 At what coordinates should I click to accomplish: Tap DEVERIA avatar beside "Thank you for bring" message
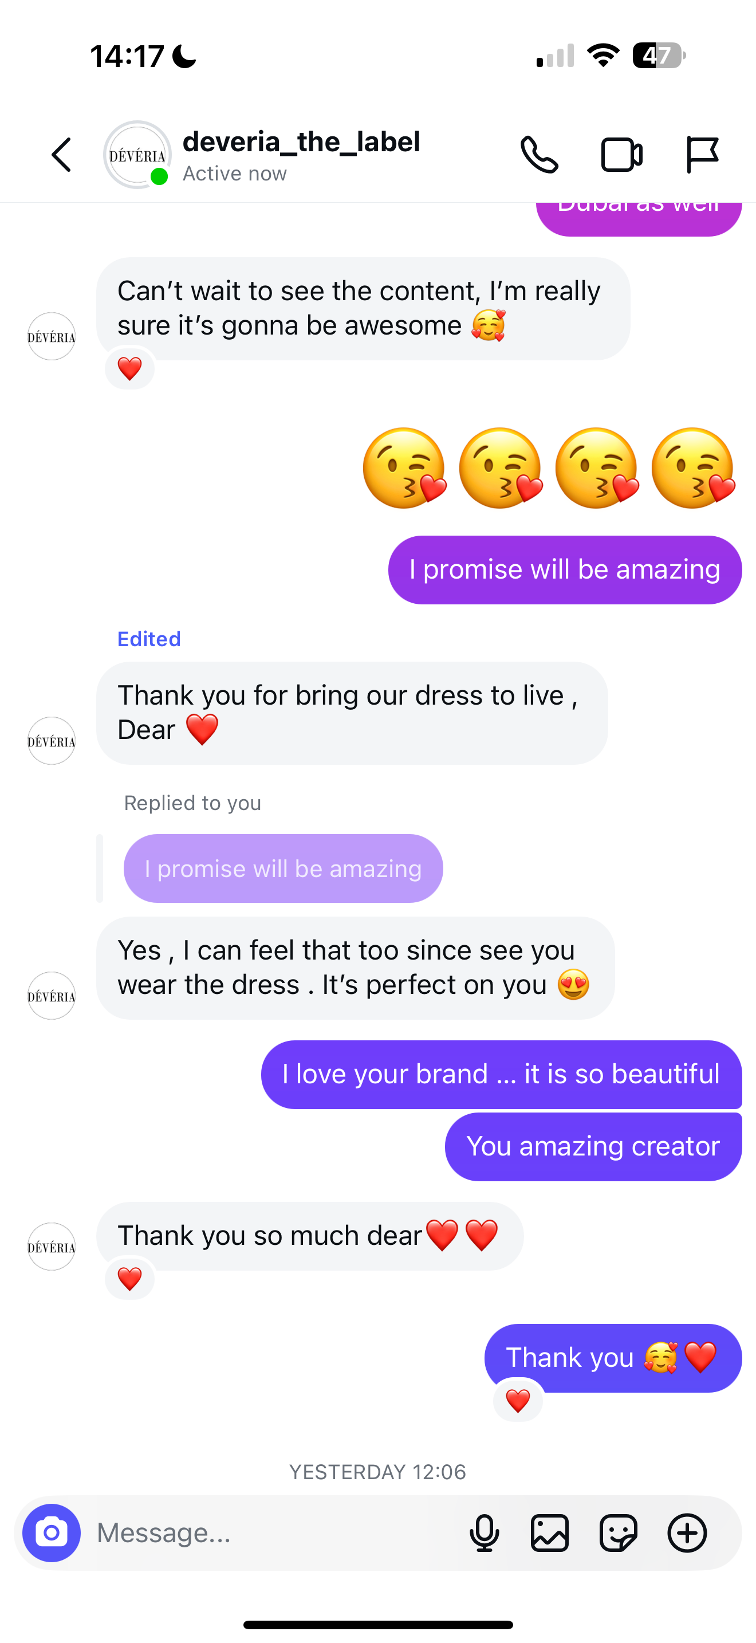(x=52, y=741)
